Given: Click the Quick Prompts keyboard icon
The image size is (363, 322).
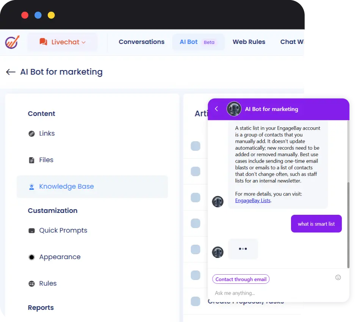Looking at the screenshot, I should [32, 231].
